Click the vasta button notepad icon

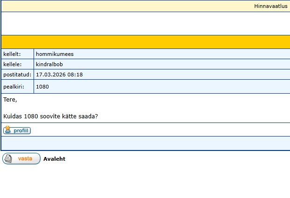(8, 158)
